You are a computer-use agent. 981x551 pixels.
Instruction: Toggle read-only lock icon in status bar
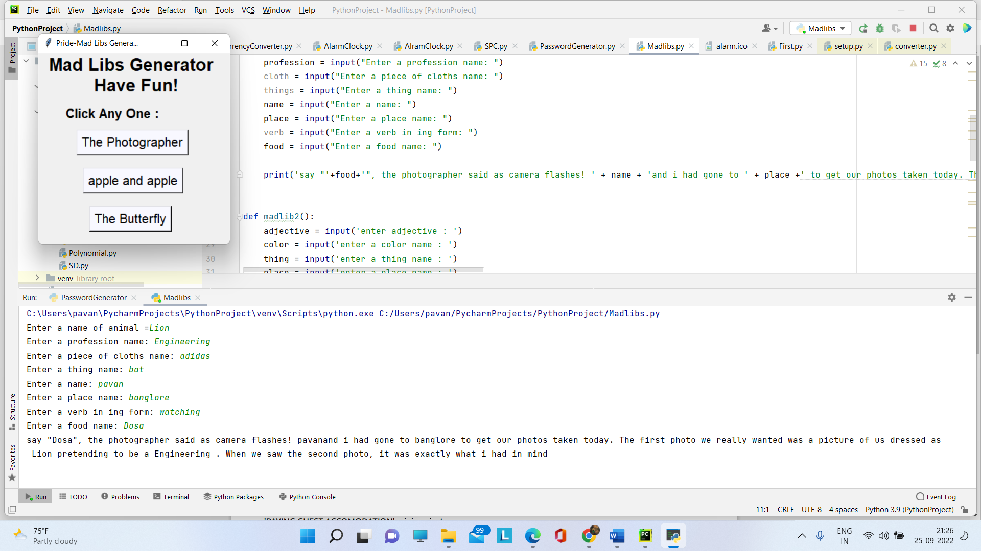coord(965,510)
